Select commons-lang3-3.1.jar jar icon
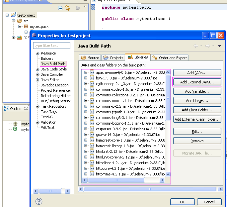Image resolution: width=227 pixels, height=207 pixels. pos(92,118)
